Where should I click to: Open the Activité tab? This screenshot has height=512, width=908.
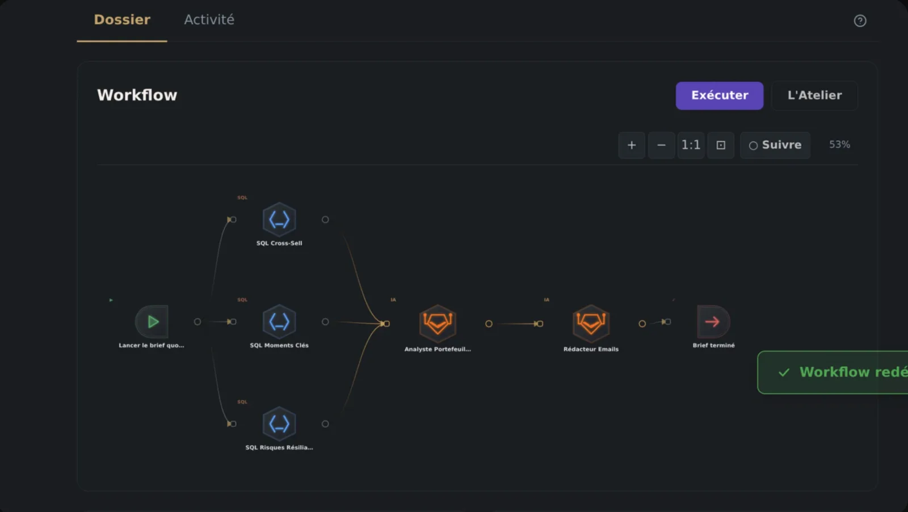tap(209, 20)
